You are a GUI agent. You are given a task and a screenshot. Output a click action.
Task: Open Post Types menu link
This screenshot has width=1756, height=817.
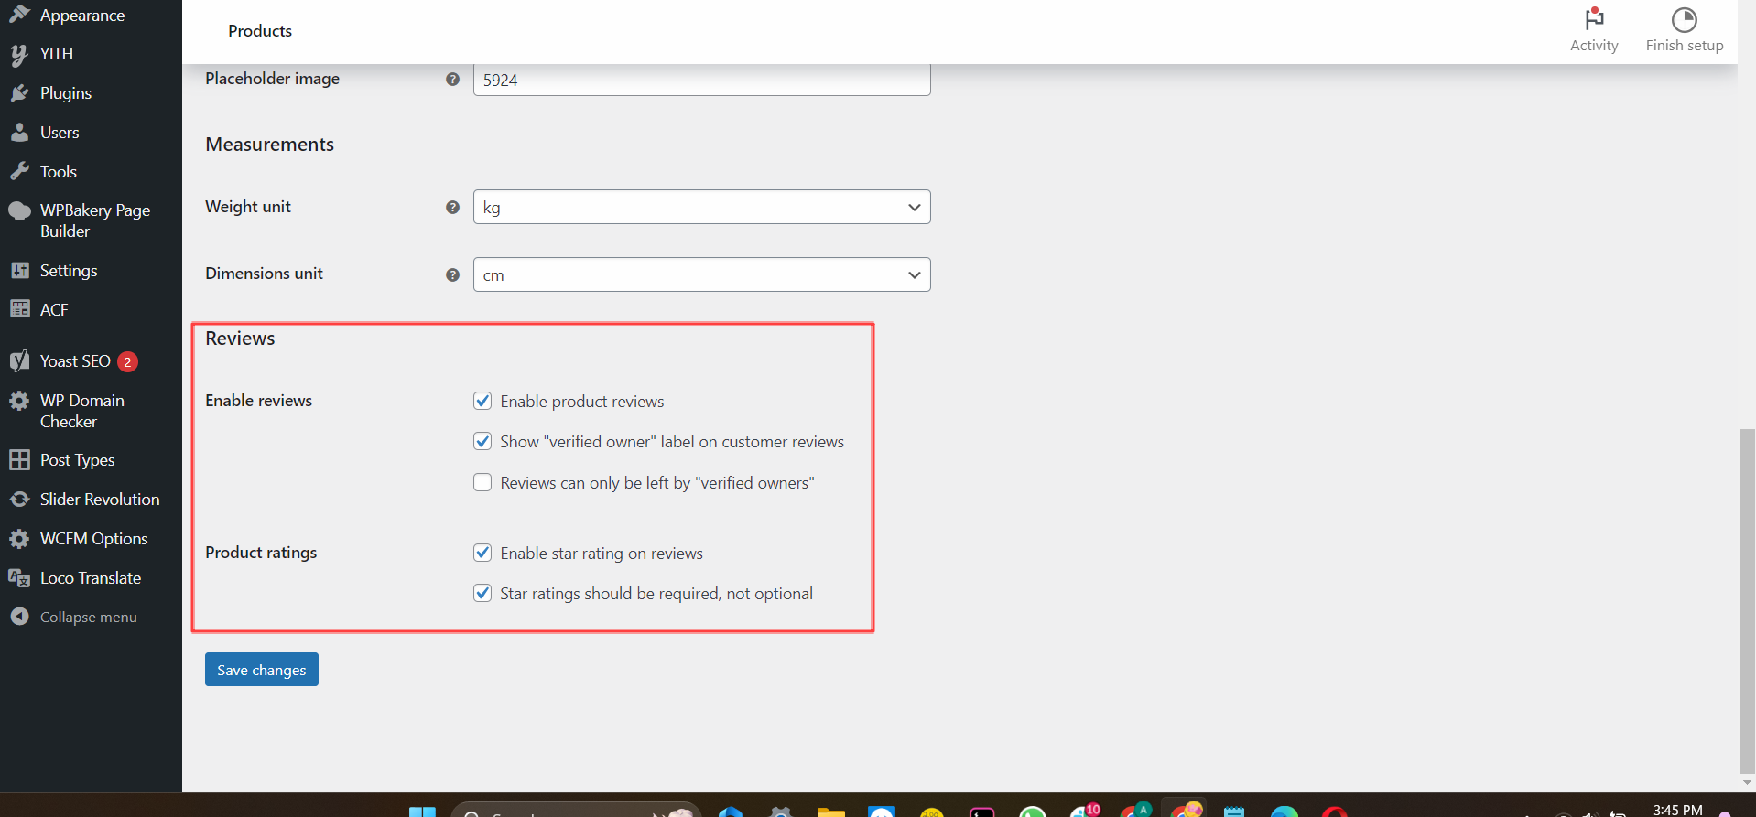(x=78, y=460)
